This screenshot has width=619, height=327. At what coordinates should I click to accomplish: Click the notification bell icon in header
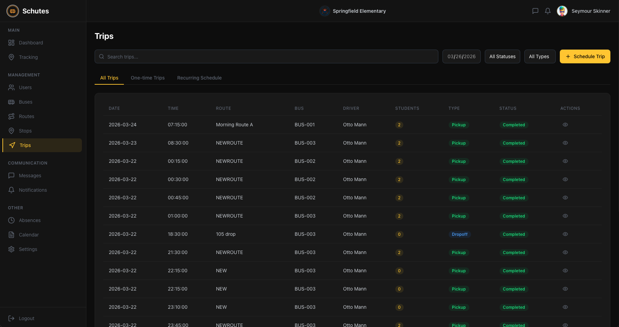(548, 11)
